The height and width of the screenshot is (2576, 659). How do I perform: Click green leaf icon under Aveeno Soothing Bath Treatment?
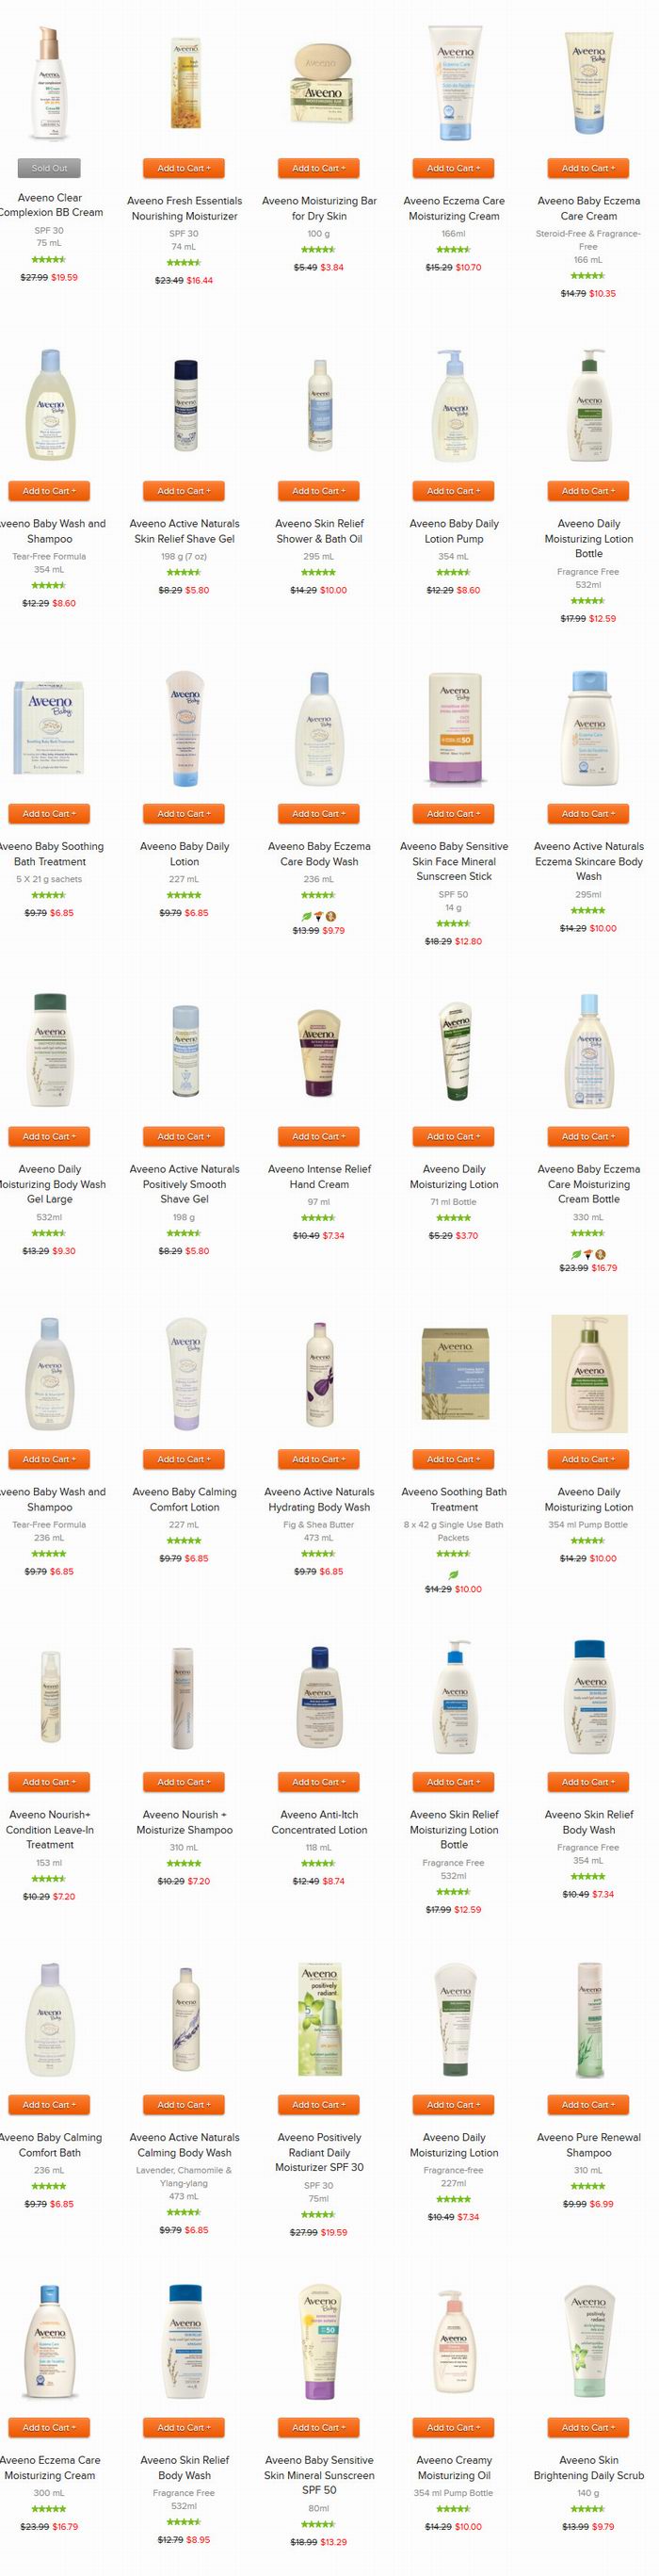pyautogui.click(x=454, y=1573)
